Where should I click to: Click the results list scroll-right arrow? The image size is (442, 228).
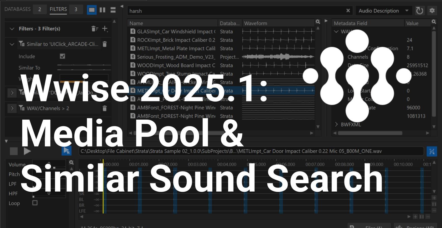[x=311, y=133]
